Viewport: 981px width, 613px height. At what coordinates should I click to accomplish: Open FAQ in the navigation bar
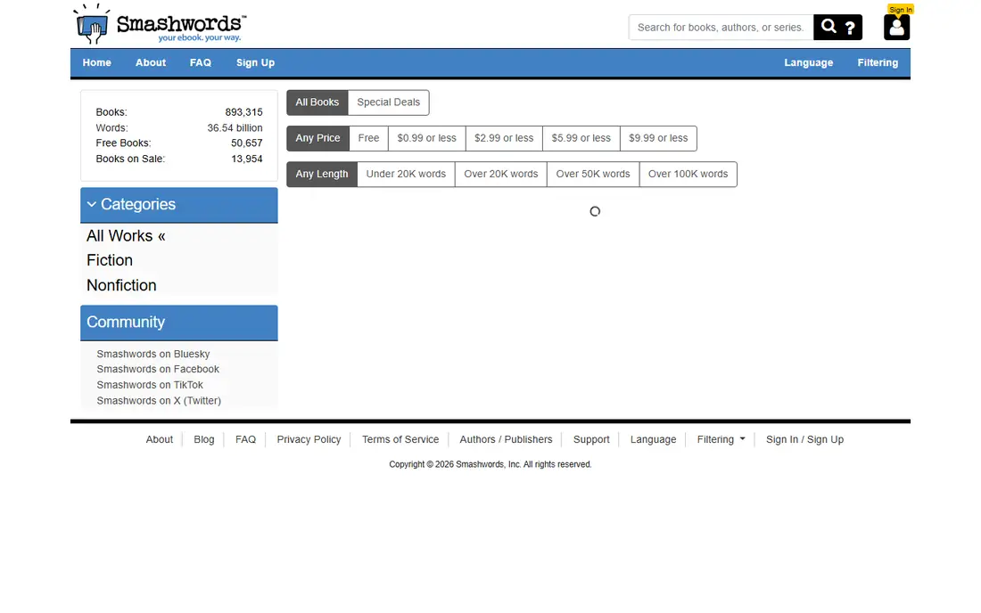(200, 62)
